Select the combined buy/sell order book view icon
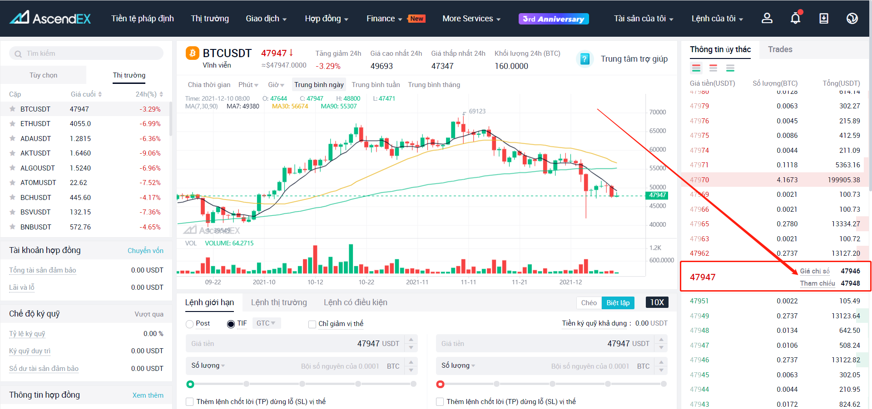872x409 pixels. point(696,68)
